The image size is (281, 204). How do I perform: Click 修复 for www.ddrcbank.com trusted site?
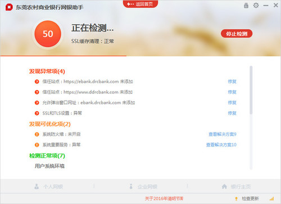click(232, 92)
